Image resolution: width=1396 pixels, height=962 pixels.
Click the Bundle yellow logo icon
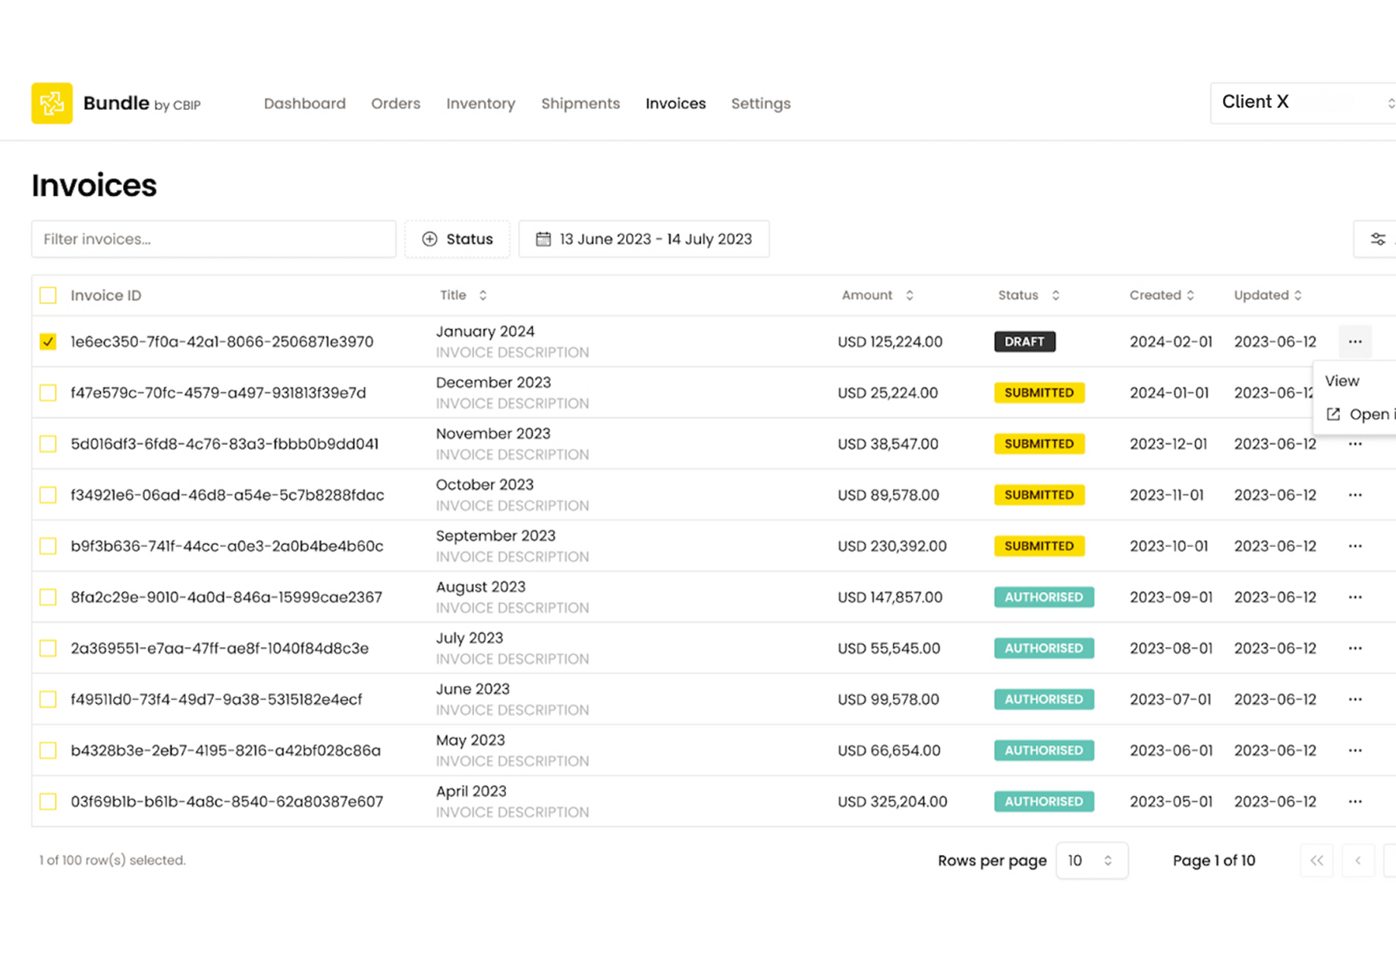pos(52,103)
